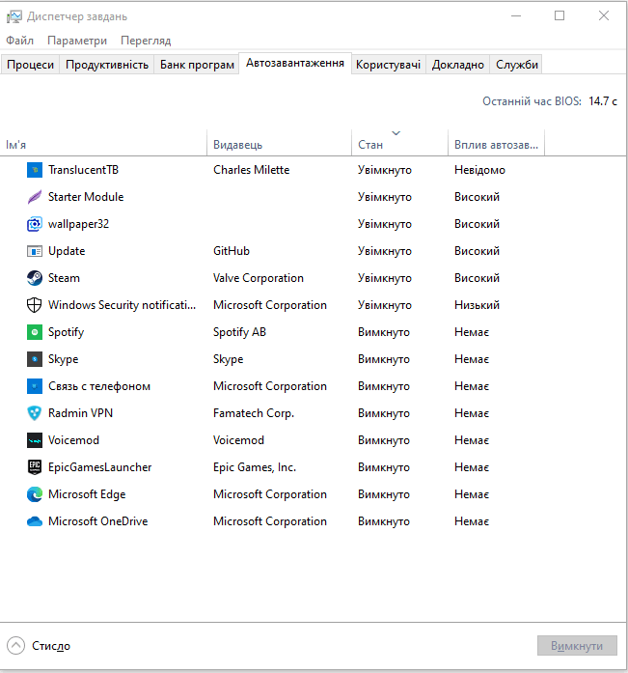Select the Update entry name
628x673 pixels.
[x=67, y=251]
